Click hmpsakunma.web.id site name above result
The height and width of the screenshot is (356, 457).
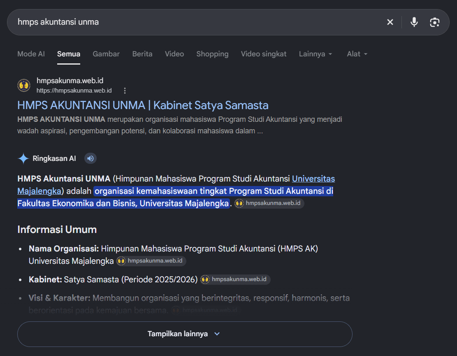pyautogui.click(x=70, y=81)
